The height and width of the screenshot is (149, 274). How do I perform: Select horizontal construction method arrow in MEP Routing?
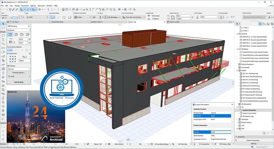click(x=10, y=50)
